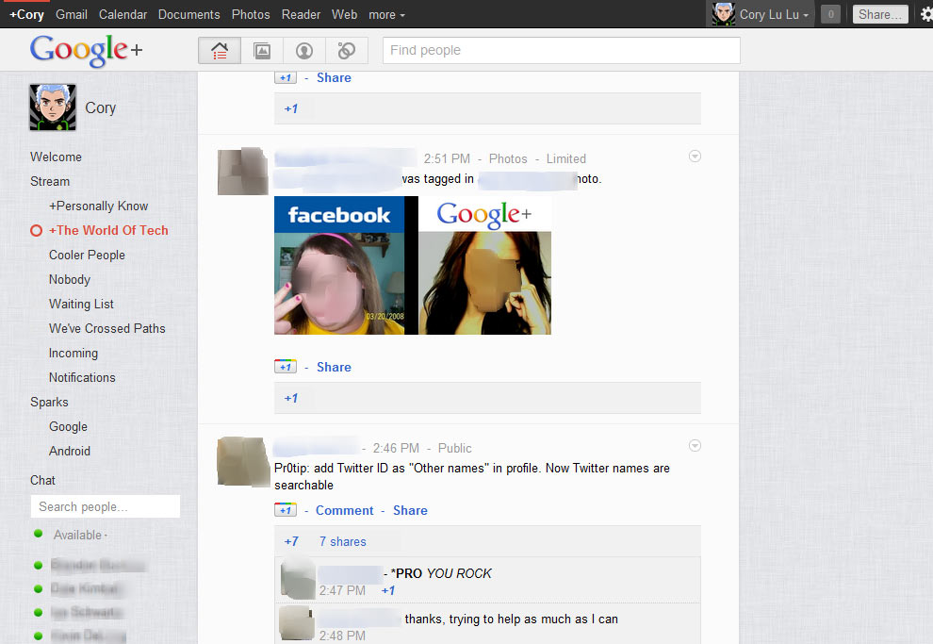
Task: Toggle +1 on the tagged photo post
Action: (x=285, y=366)
